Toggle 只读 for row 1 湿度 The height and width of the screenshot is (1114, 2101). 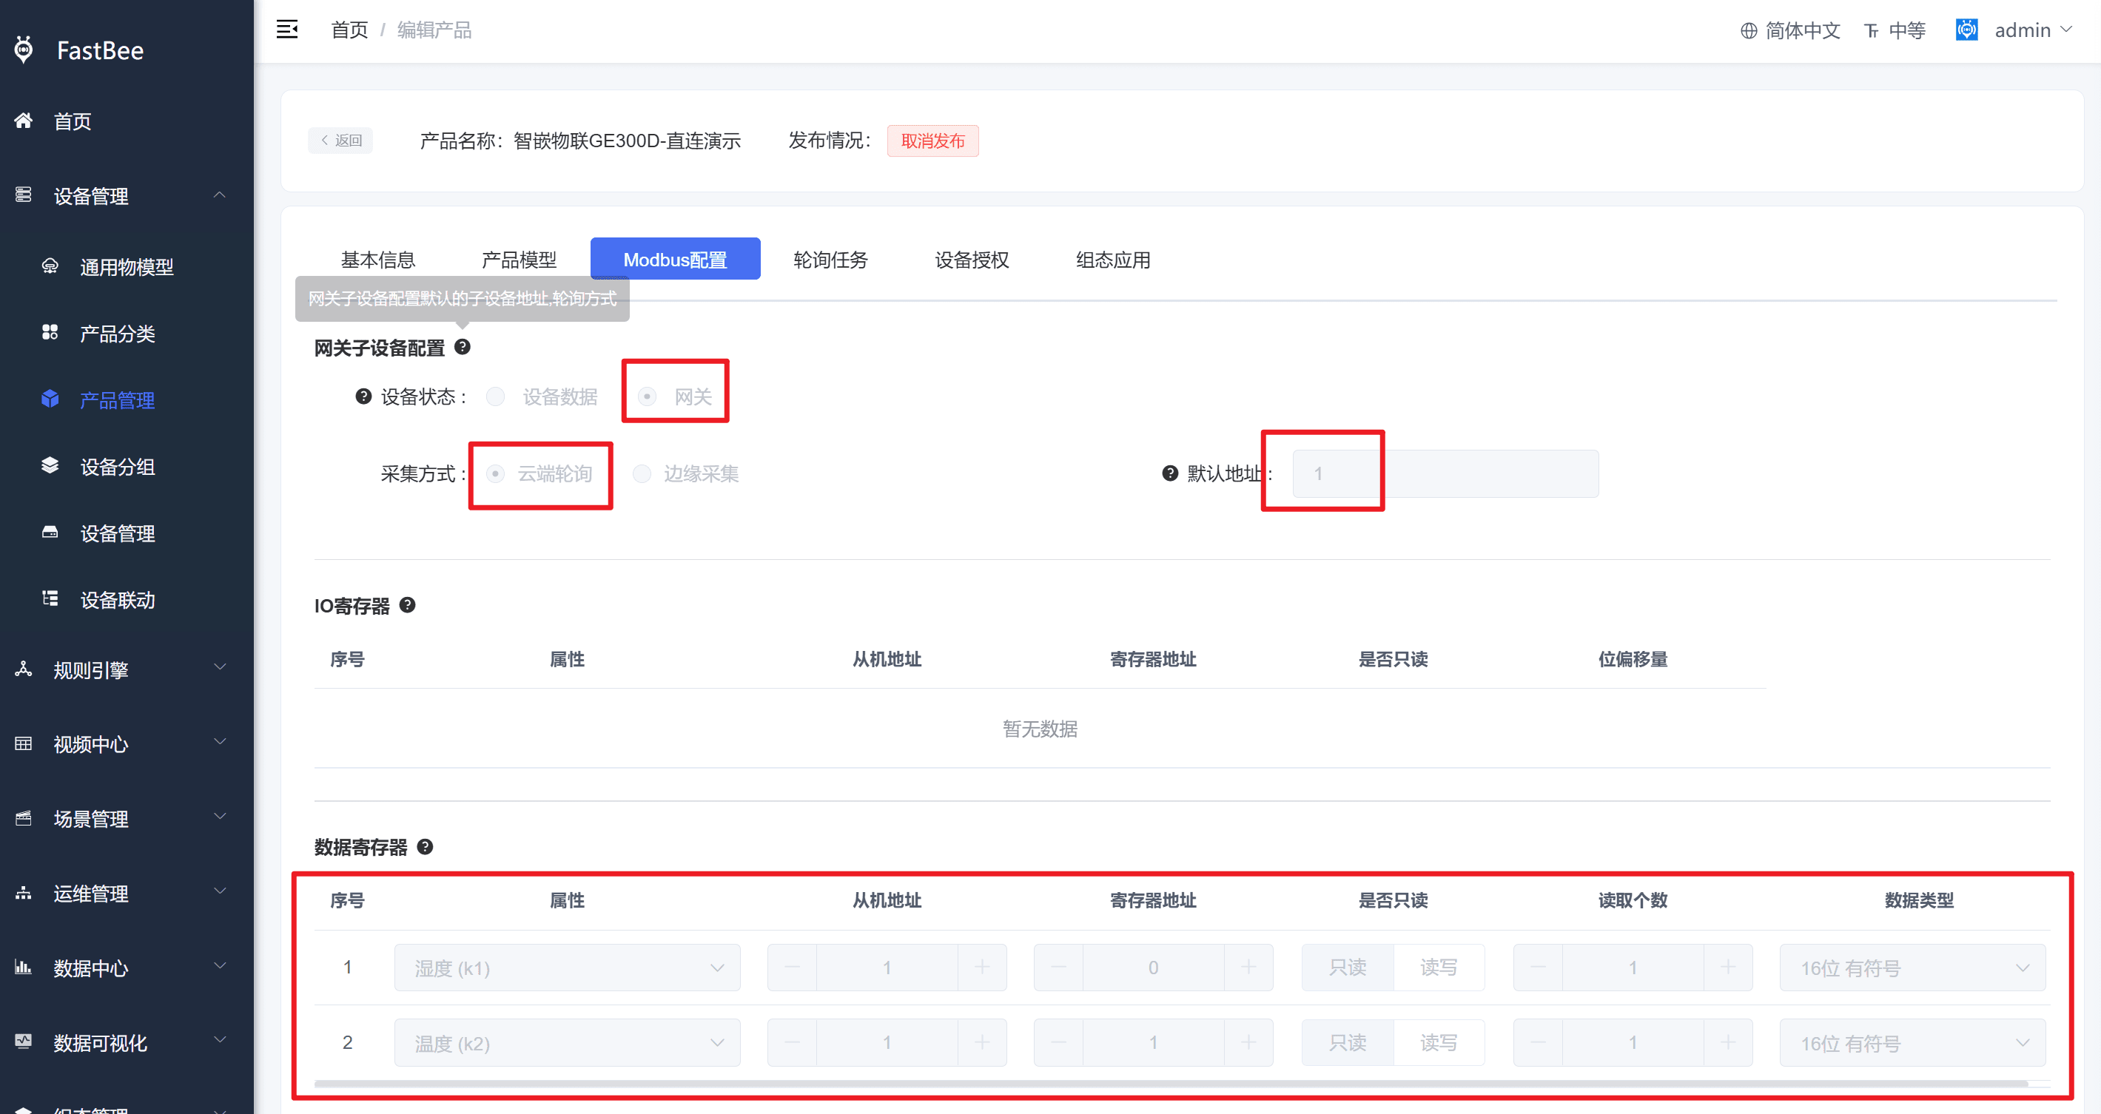pos(1348,968)
